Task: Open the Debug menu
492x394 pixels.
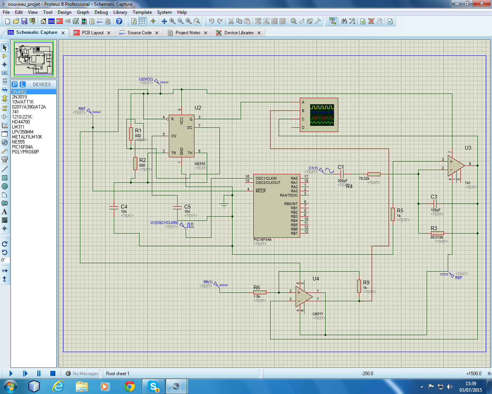Action: tap(101, 12)
